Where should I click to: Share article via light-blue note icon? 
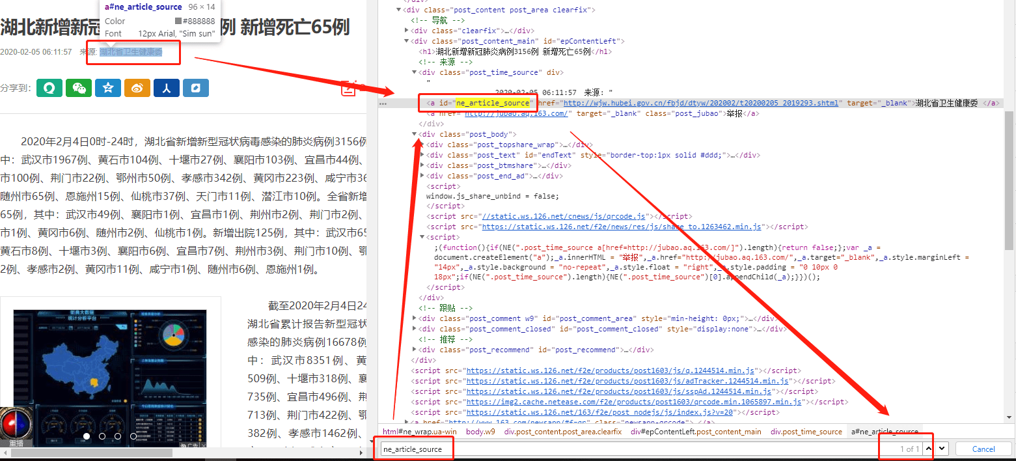coord(195,88)
